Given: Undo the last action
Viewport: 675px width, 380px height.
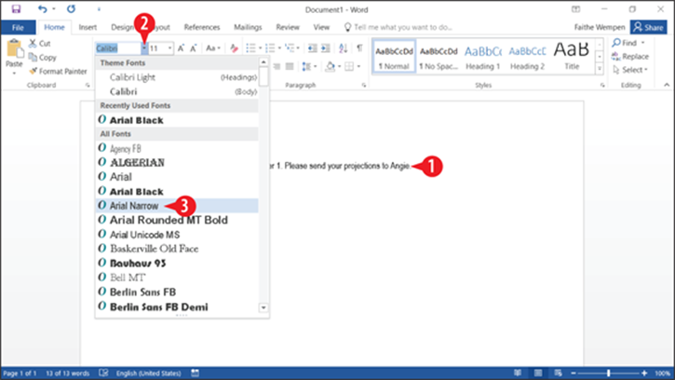Looking at the screenshot, I should click(42, 9).
